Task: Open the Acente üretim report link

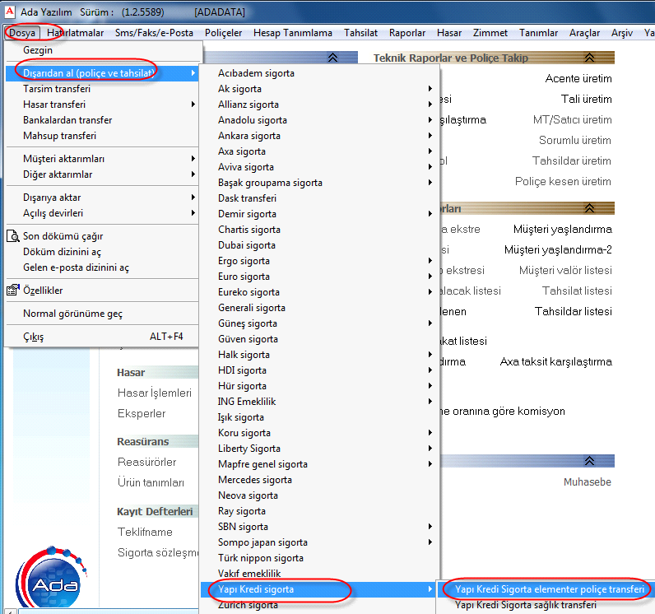Action: click(578, 78)
